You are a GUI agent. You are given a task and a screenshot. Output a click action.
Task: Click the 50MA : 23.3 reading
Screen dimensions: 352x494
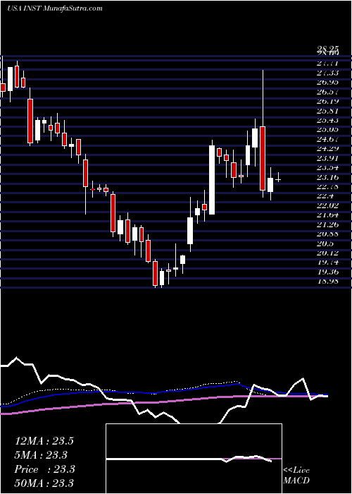(44, 483)
